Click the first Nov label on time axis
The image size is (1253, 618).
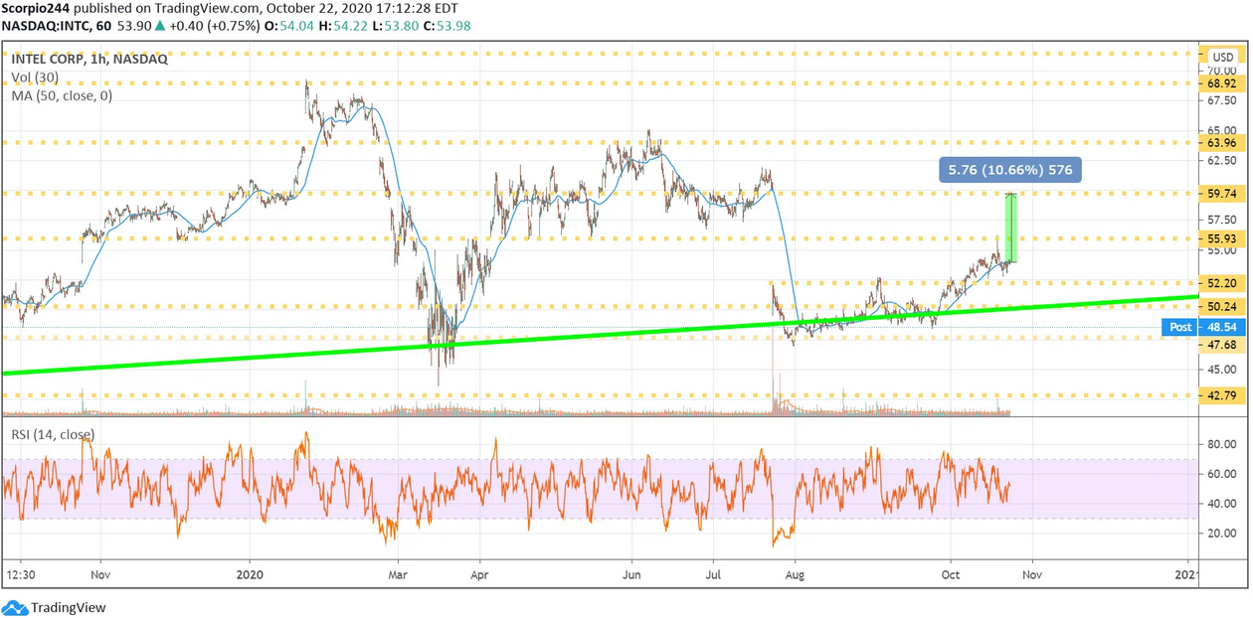(100, 574)
